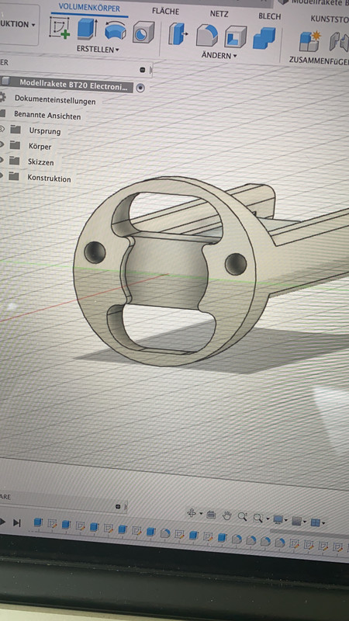
Task: Select Benannte Ansichten in the browser
Action: (x=47, y=115)
